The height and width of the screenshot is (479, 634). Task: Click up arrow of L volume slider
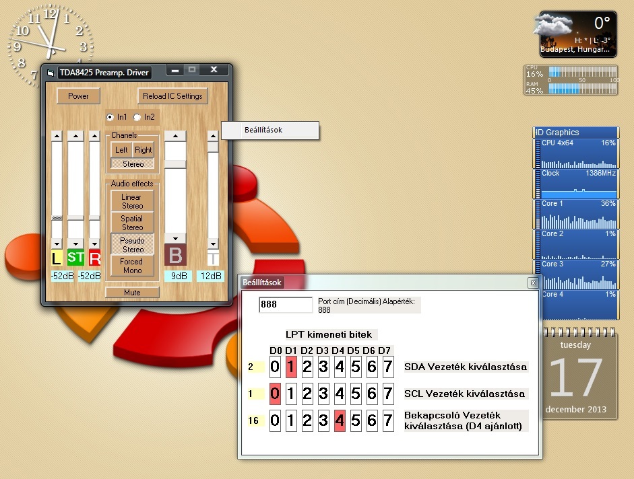point(57,136)
